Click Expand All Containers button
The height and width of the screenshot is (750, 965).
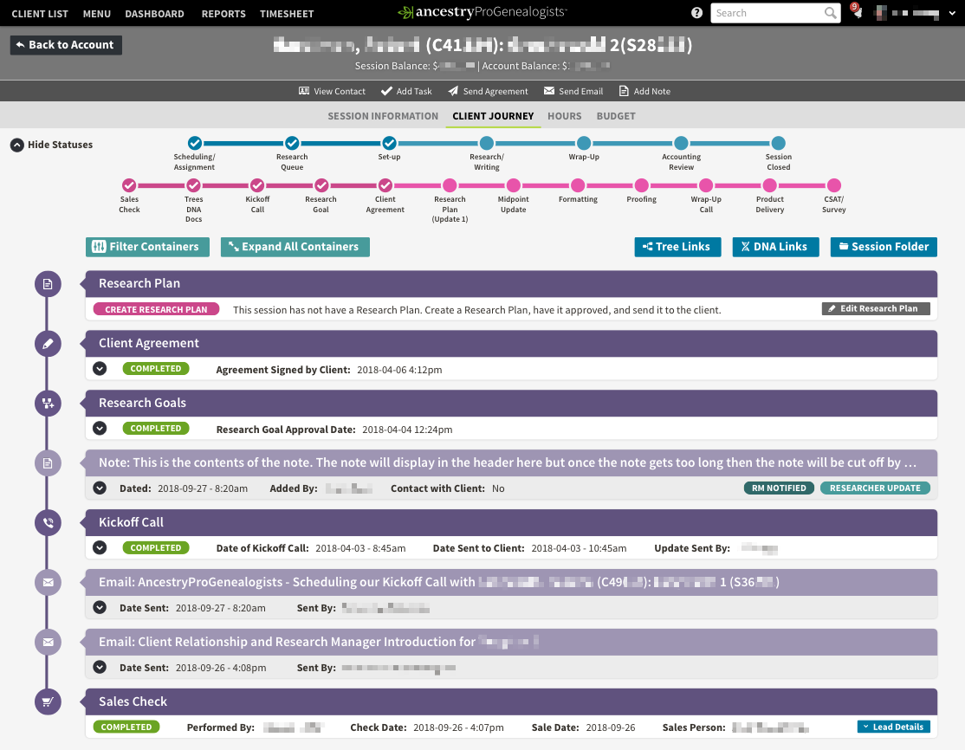[295, 247]
